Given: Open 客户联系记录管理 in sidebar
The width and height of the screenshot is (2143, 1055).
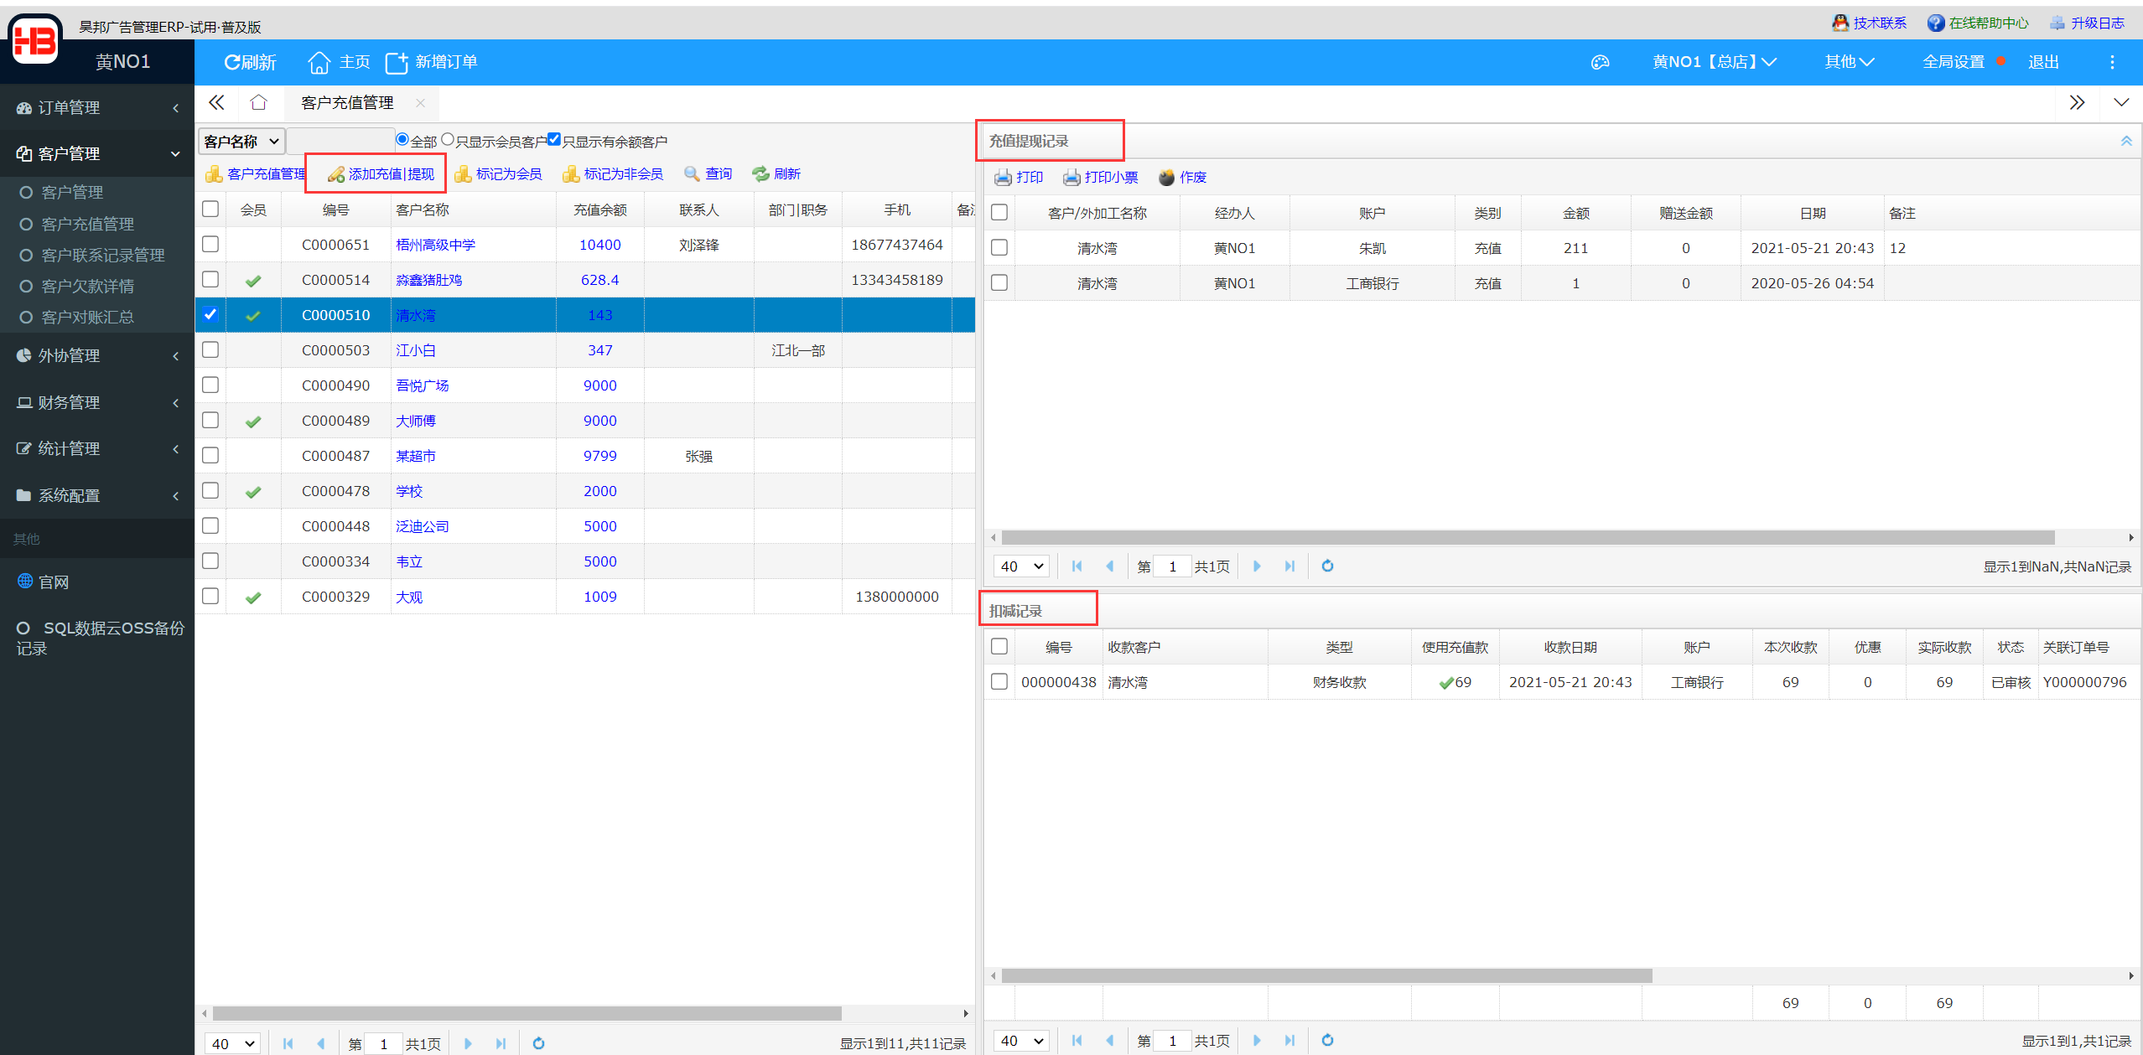Looking at the screenshot, I should [x=102, y=255].
